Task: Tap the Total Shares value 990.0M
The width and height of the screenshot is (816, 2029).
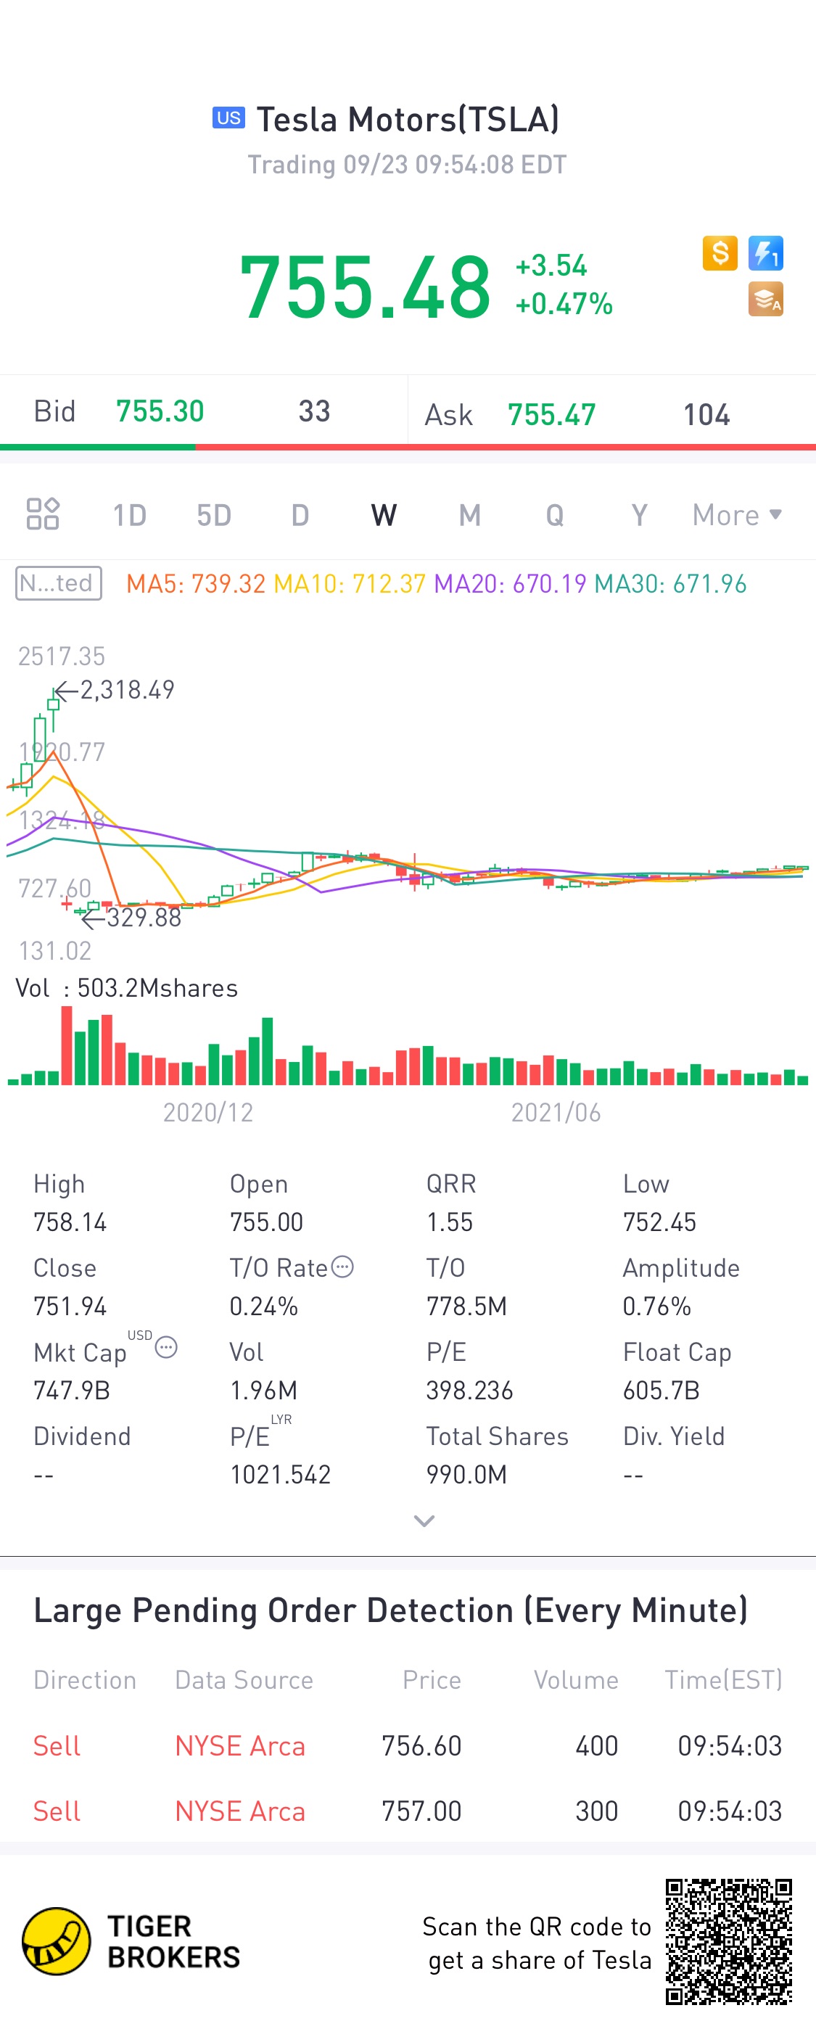Action: pos(466,1476)
